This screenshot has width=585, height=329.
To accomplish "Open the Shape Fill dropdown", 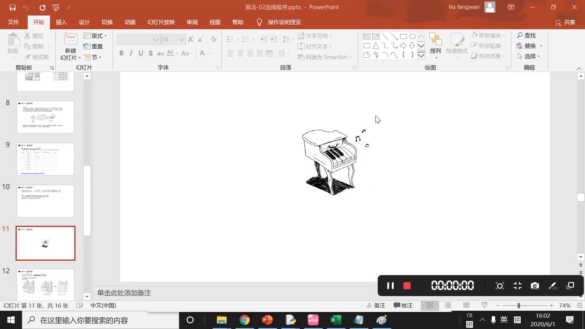I will click(504, 36).
